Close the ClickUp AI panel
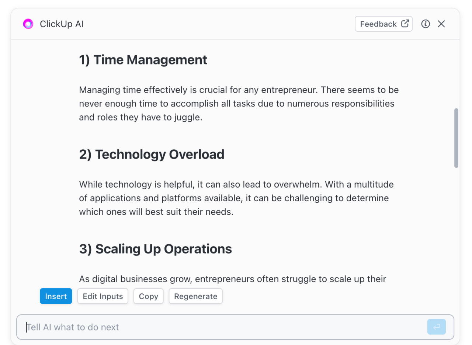Viewport: 472px width, 345px height. click(441, 24)
